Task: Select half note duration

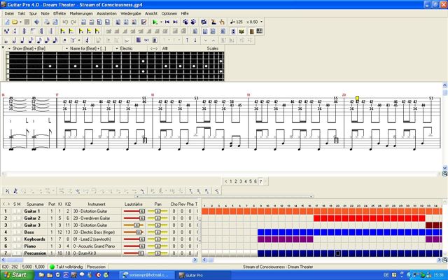Action: pos(14,41)
